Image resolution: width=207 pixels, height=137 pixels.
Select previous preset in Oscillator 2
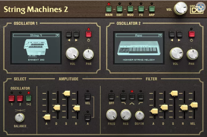172,34
